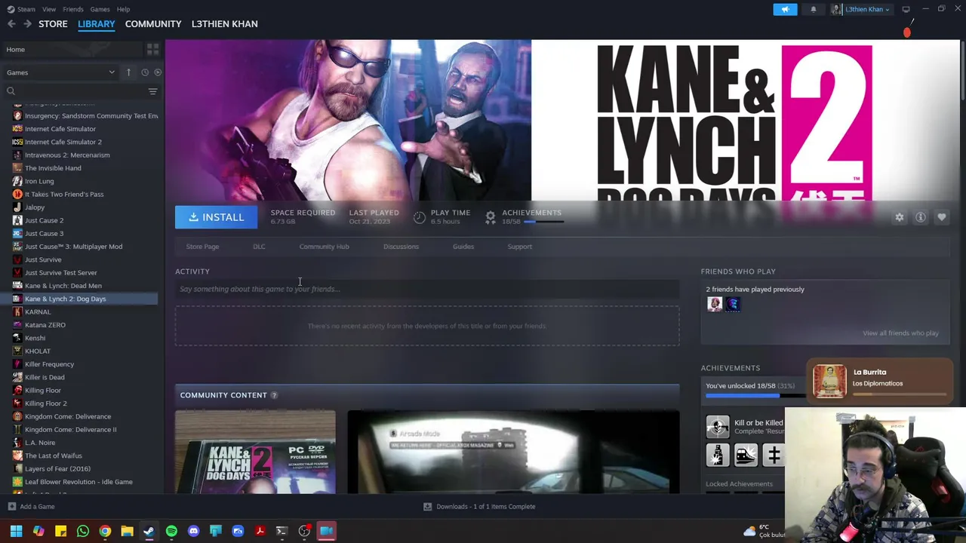Open the Store Page link

[202, 247]
